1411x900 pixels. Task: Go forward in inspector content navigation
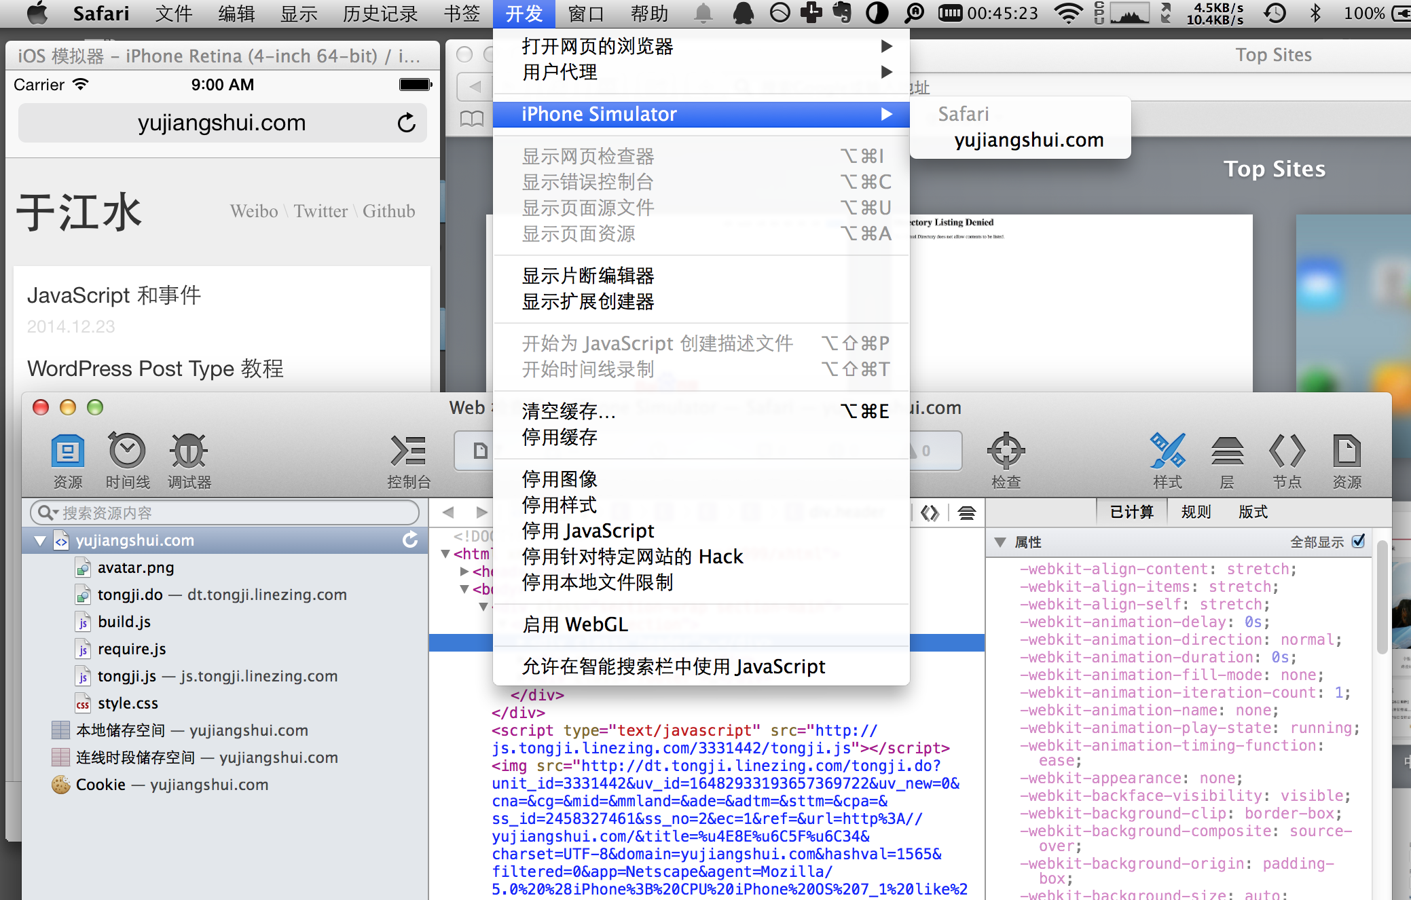(x=481, y=512)
